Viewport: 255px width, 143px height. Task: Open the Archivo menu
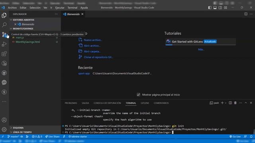tap(12, 8)
